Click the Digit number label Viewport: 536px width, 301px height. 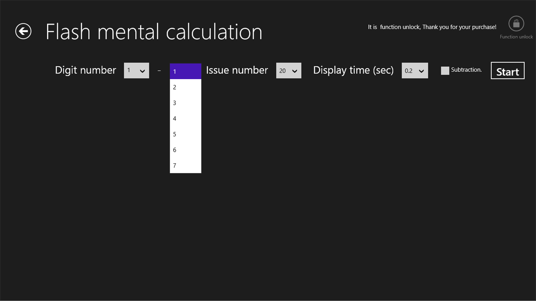pyautogui.click(x=85, y=70)
